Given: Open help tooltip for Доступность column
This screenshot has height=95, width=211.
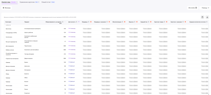Looking at the screenshot, I should coord(76,22).
